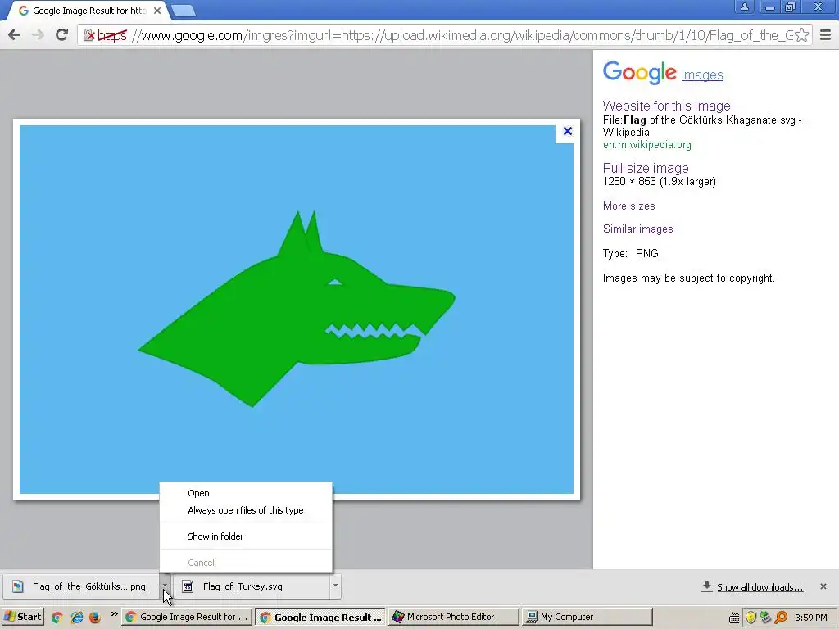Switch to first Google Image Result taskbar window

187,617
